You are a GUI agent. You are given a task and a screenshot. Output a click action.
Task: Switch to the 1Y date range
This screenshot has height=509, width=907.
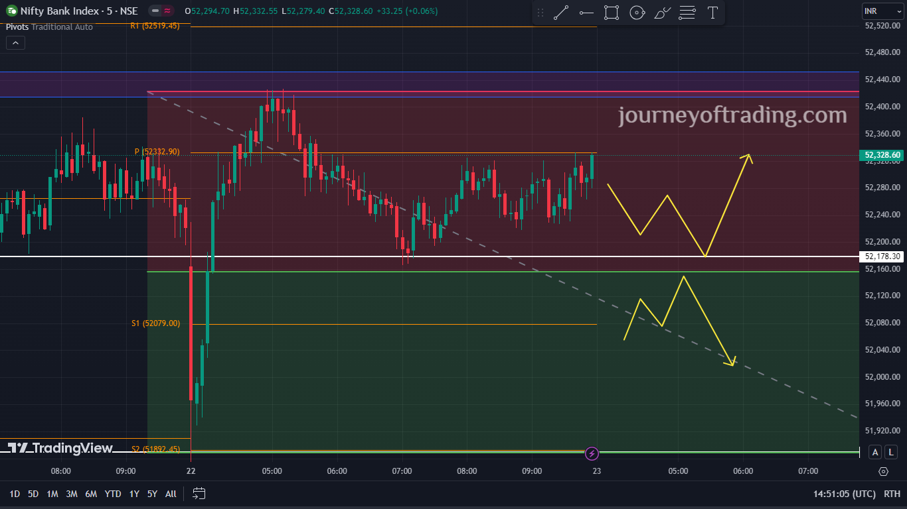[x=134, y=494]
